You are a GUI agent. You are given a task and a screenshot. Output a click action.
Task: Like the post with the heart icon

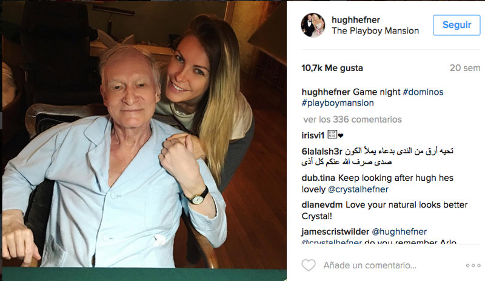pos(309,265)
